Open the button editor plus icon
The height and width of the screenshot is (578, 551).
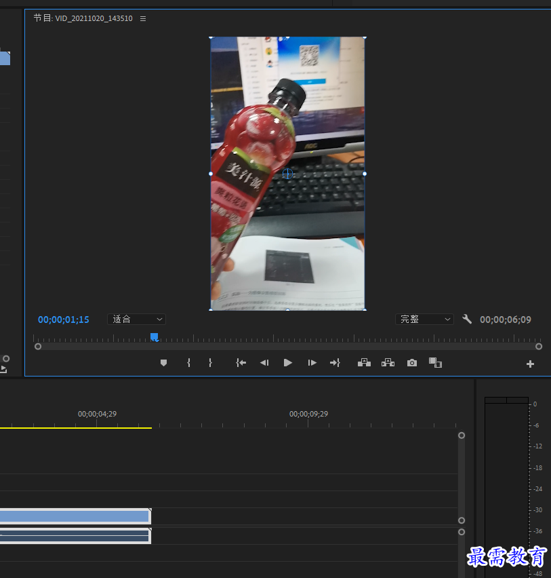531,364
